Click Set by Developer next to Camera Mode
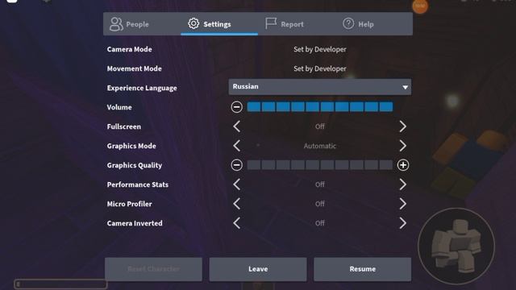Image resolution: width=516 pixels, height=290 pixels. (x=320, y=49)
